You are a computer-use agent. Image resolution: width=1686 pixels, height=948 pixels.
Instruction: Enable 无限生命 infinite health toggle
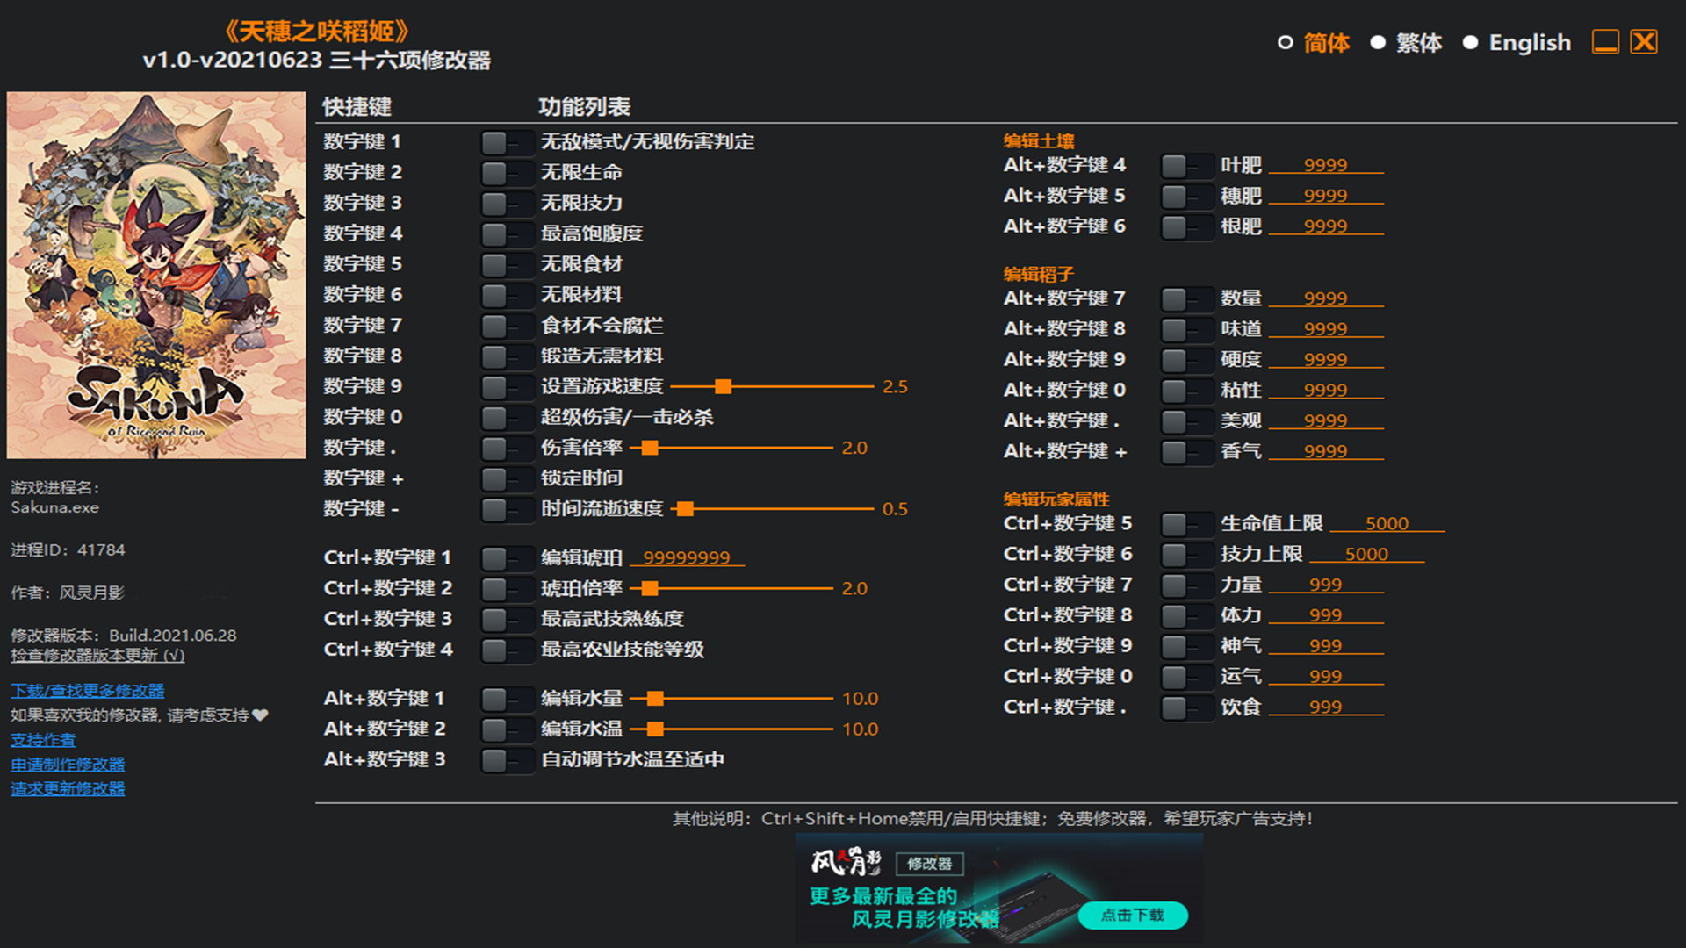click(x=507, y=173)
